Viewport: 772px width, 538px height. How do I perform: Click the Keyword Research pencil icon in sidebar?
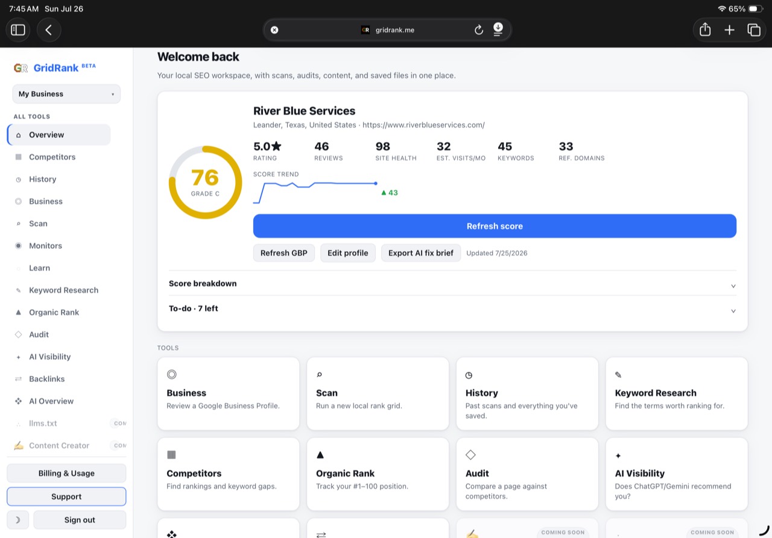(18, 290)
